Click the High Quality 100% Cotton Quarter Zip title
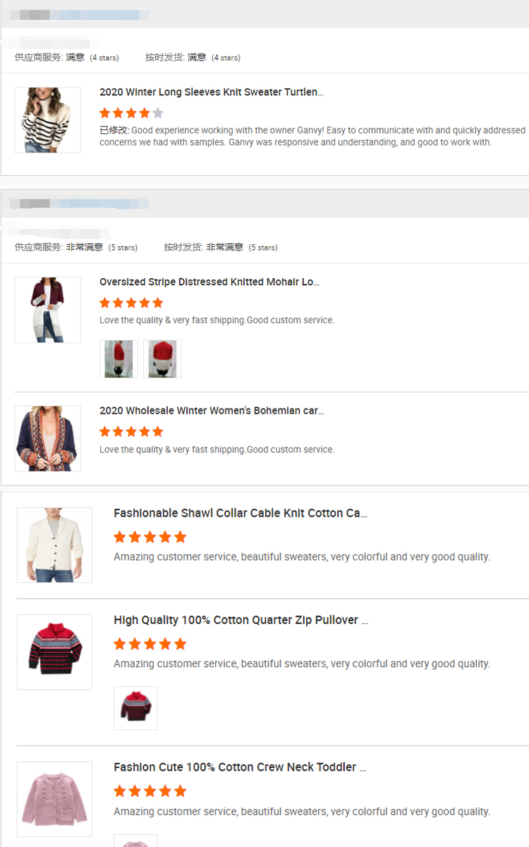 pyautogui.click(x=241, y=620)
